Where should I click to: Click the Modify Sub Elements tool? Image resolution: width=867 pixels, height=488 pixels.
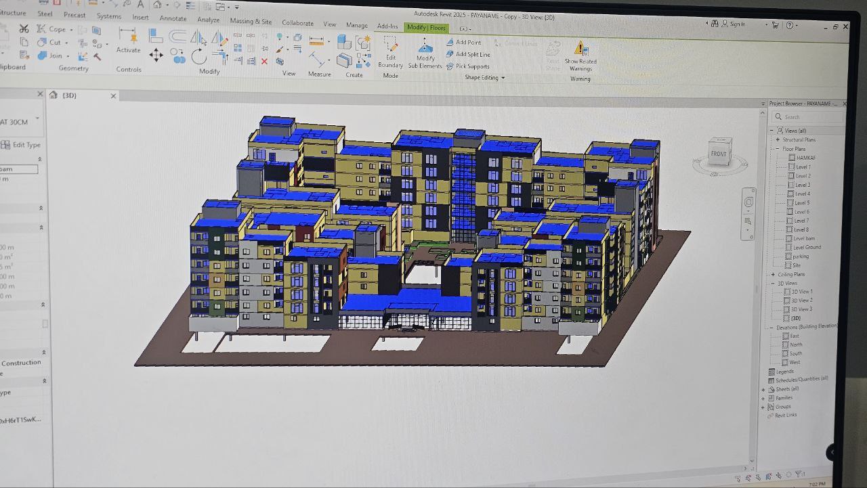[425, 53]
